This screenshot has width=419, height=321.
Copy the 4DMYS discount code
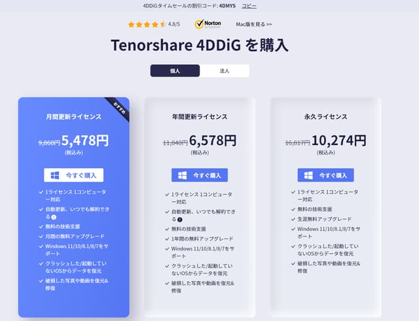[x=249, y=6]
